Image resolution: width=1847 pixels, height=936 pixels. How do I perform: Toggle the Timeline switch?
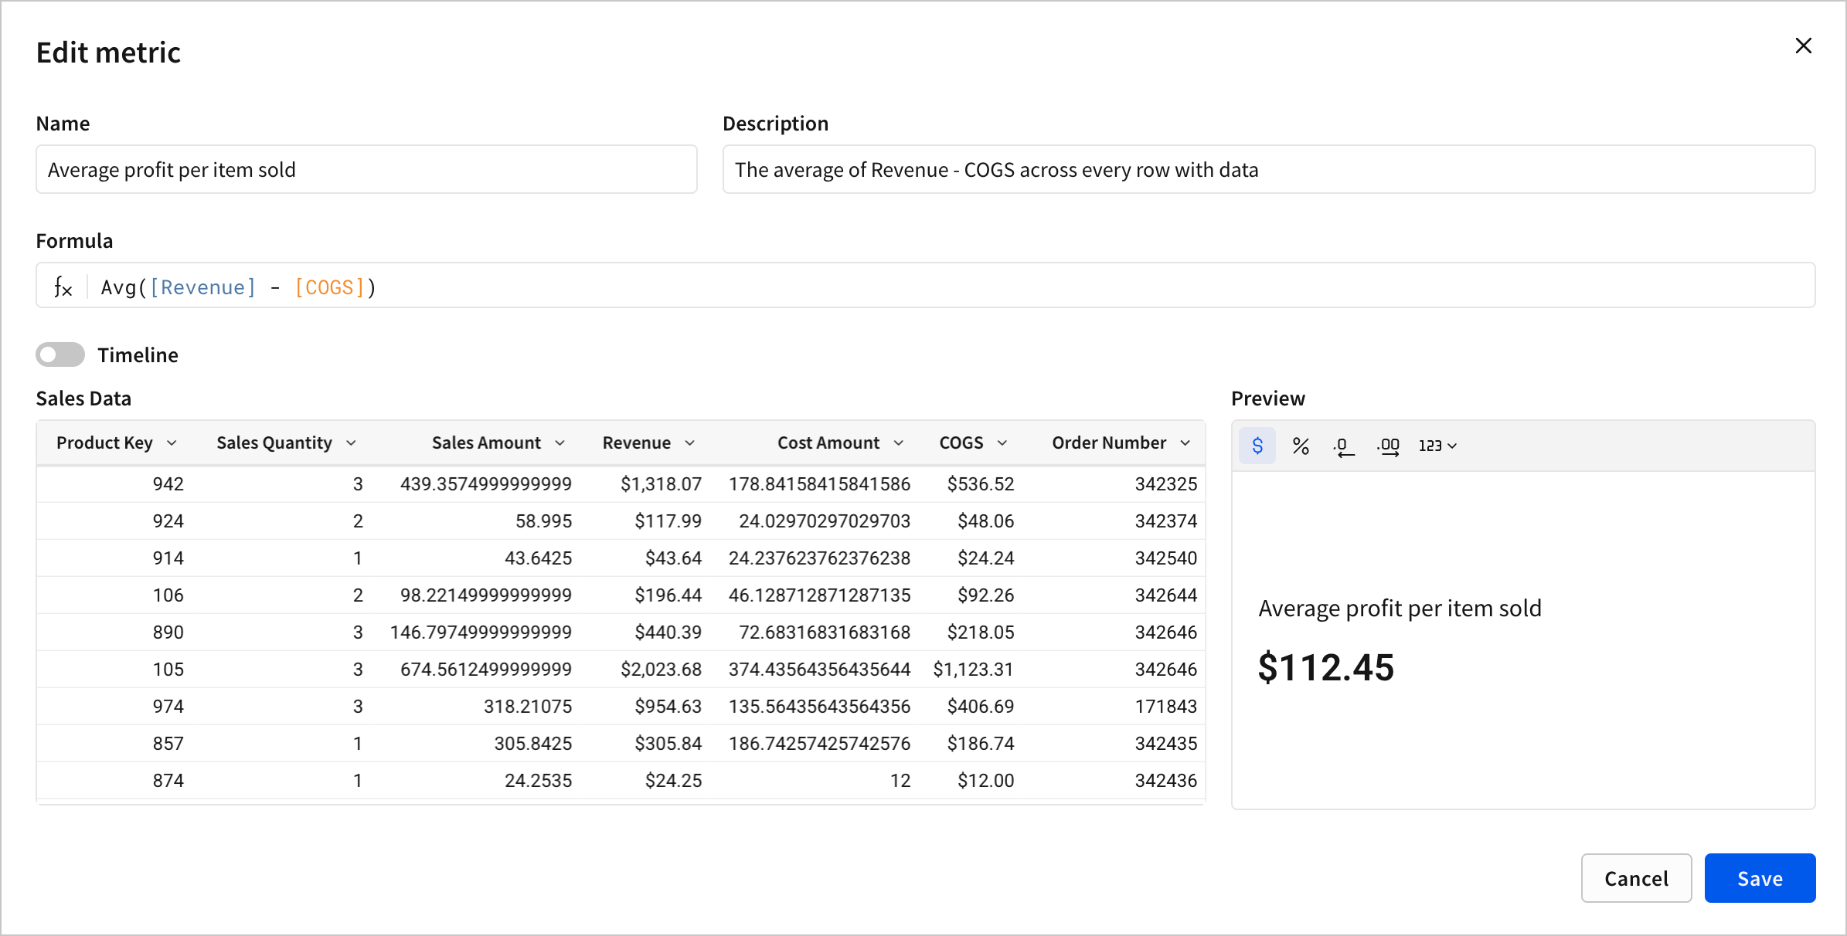tap(60, 354)
